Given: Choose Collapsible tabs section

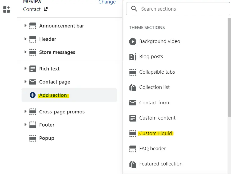Looking at the screenshot, I should coord(157,72).
